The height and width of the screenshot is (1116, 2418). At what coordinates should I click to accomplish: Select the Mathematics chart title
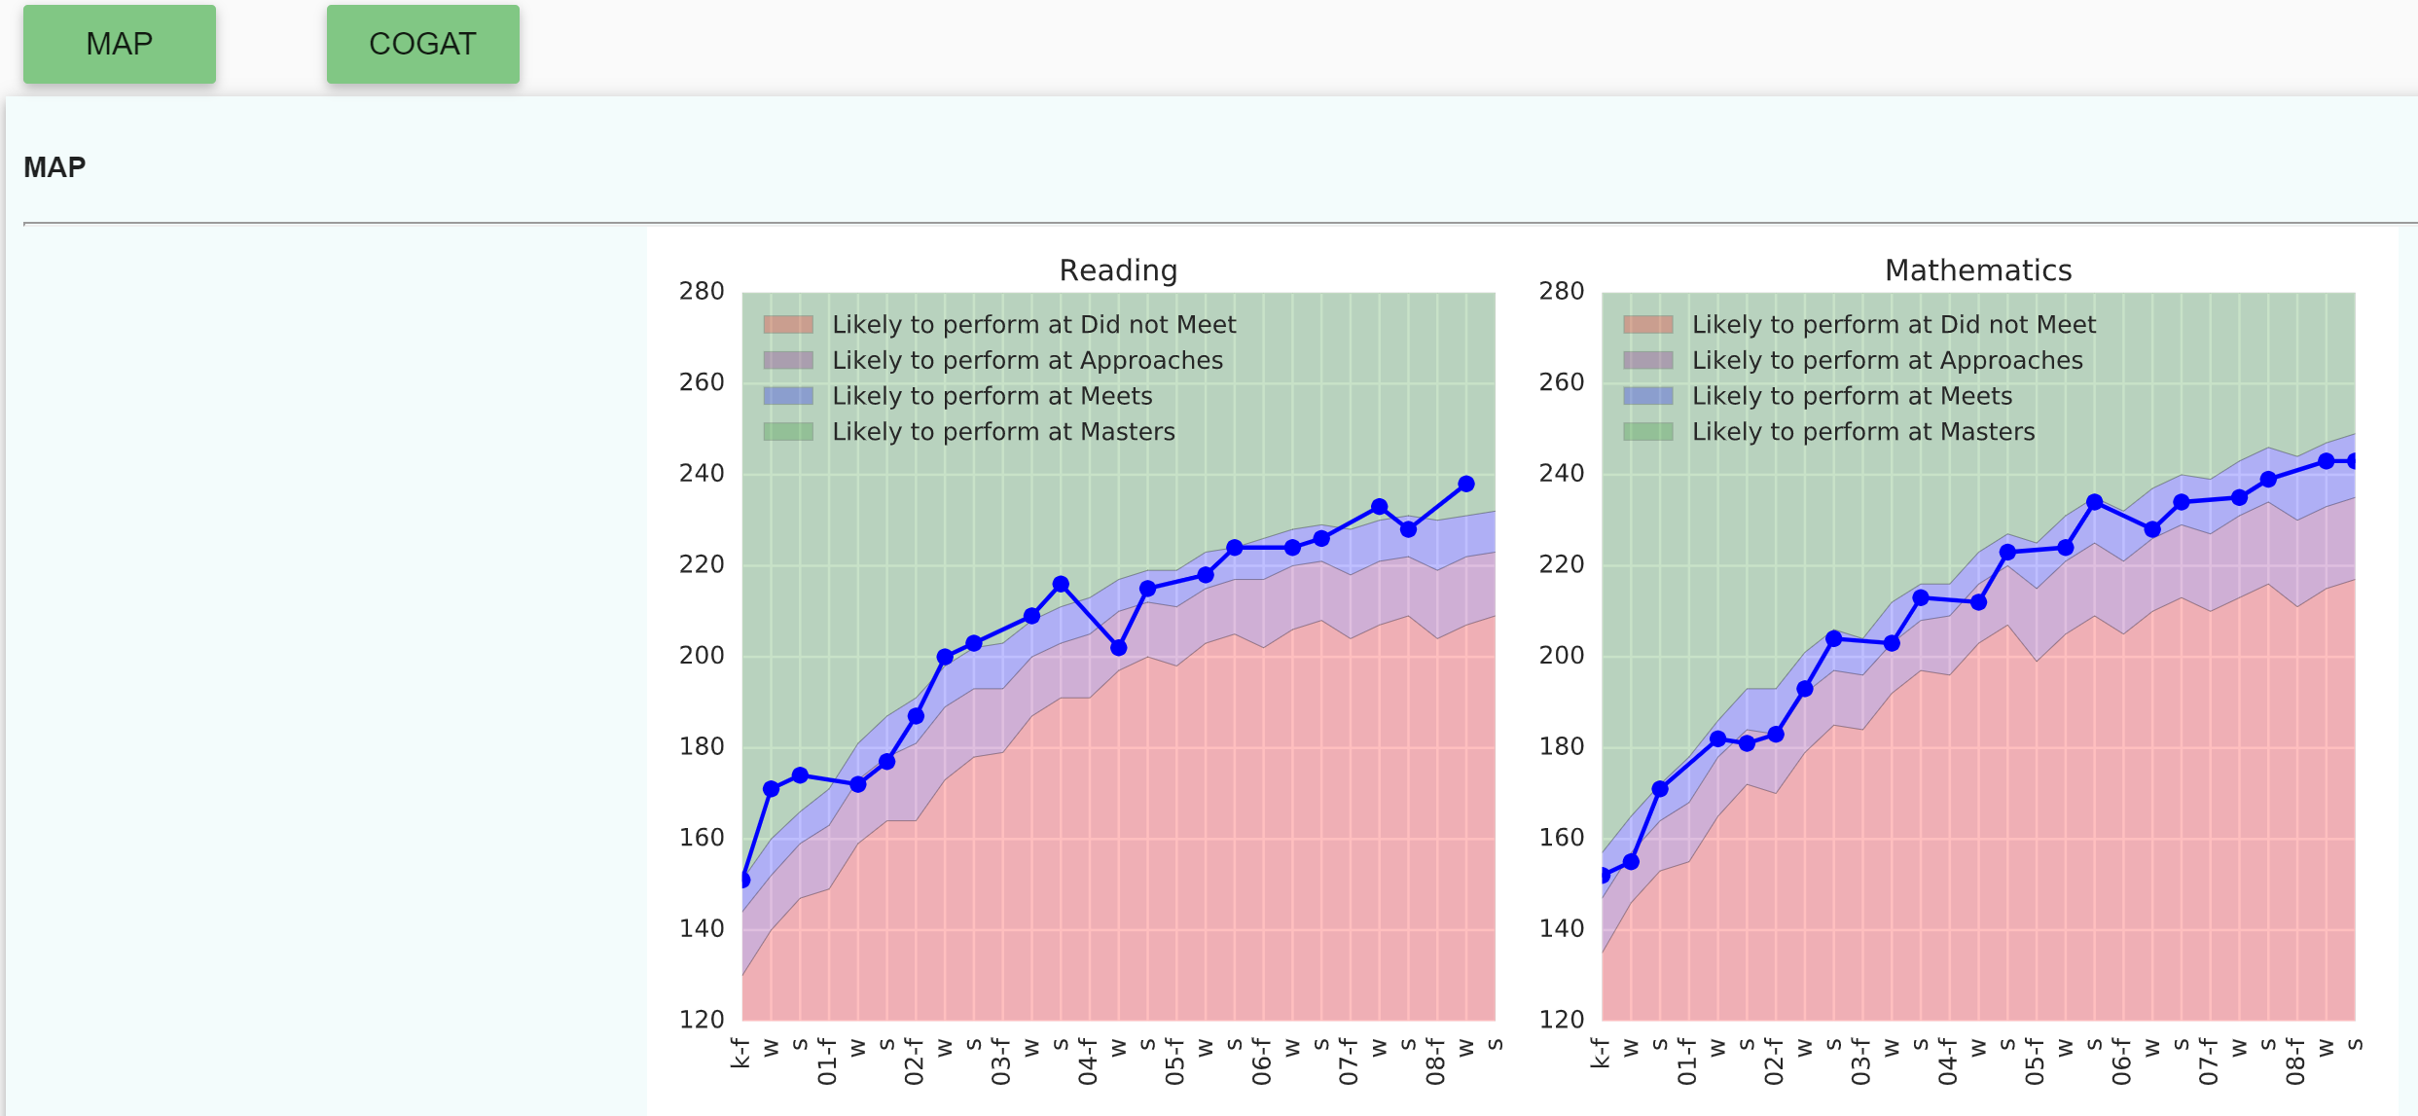click(x=1978, y=270)
